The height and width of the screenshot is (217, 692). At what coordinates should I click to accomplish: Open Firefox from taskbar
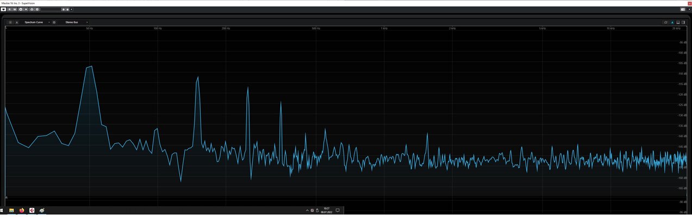(22, 210)
